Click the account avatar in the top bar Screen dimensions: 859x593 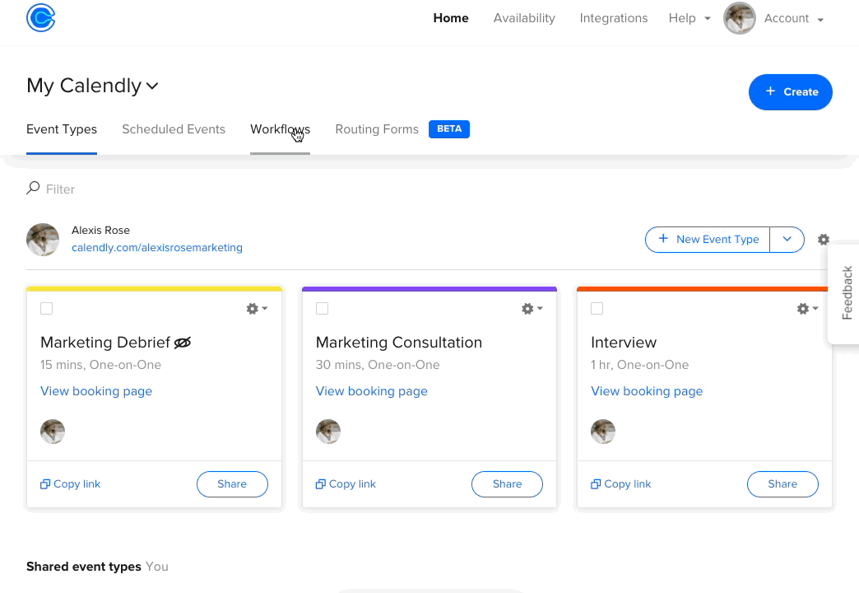(739, 18)
